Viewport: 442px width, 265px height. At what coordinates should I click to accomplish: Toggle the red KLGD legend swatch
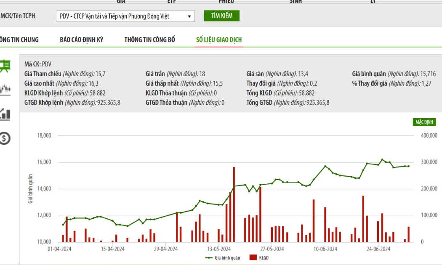coord(253,257)
